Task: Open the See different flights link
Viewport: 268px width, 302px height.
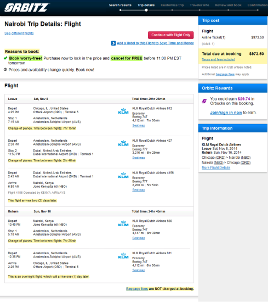Action: tap(19, 33)
